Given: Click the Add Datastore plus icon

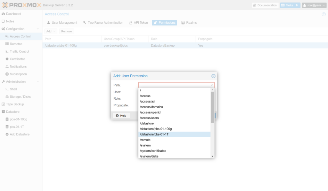Looking at the screenshot, I should 7,134.
